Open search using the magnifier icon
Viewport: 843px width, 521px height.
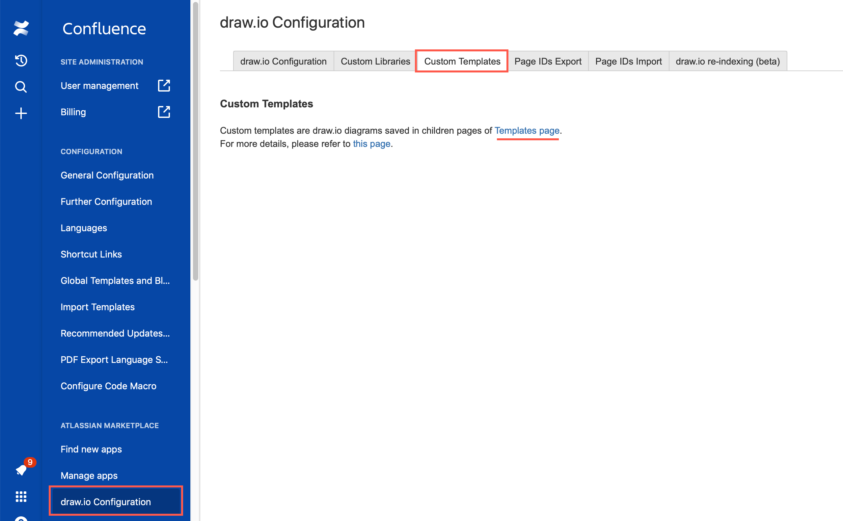(x=21, y=87)
